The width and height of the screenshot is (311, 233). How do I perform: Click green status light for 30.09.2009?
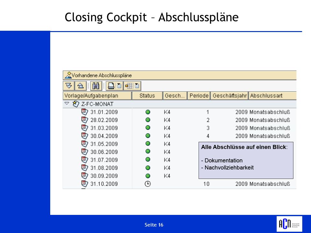[x=148, y=176]
